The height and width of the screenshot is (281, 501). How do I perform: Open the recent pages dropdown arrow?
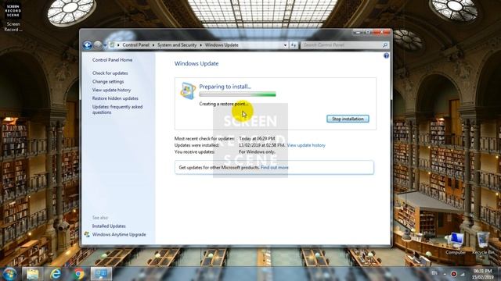point(105,45)
